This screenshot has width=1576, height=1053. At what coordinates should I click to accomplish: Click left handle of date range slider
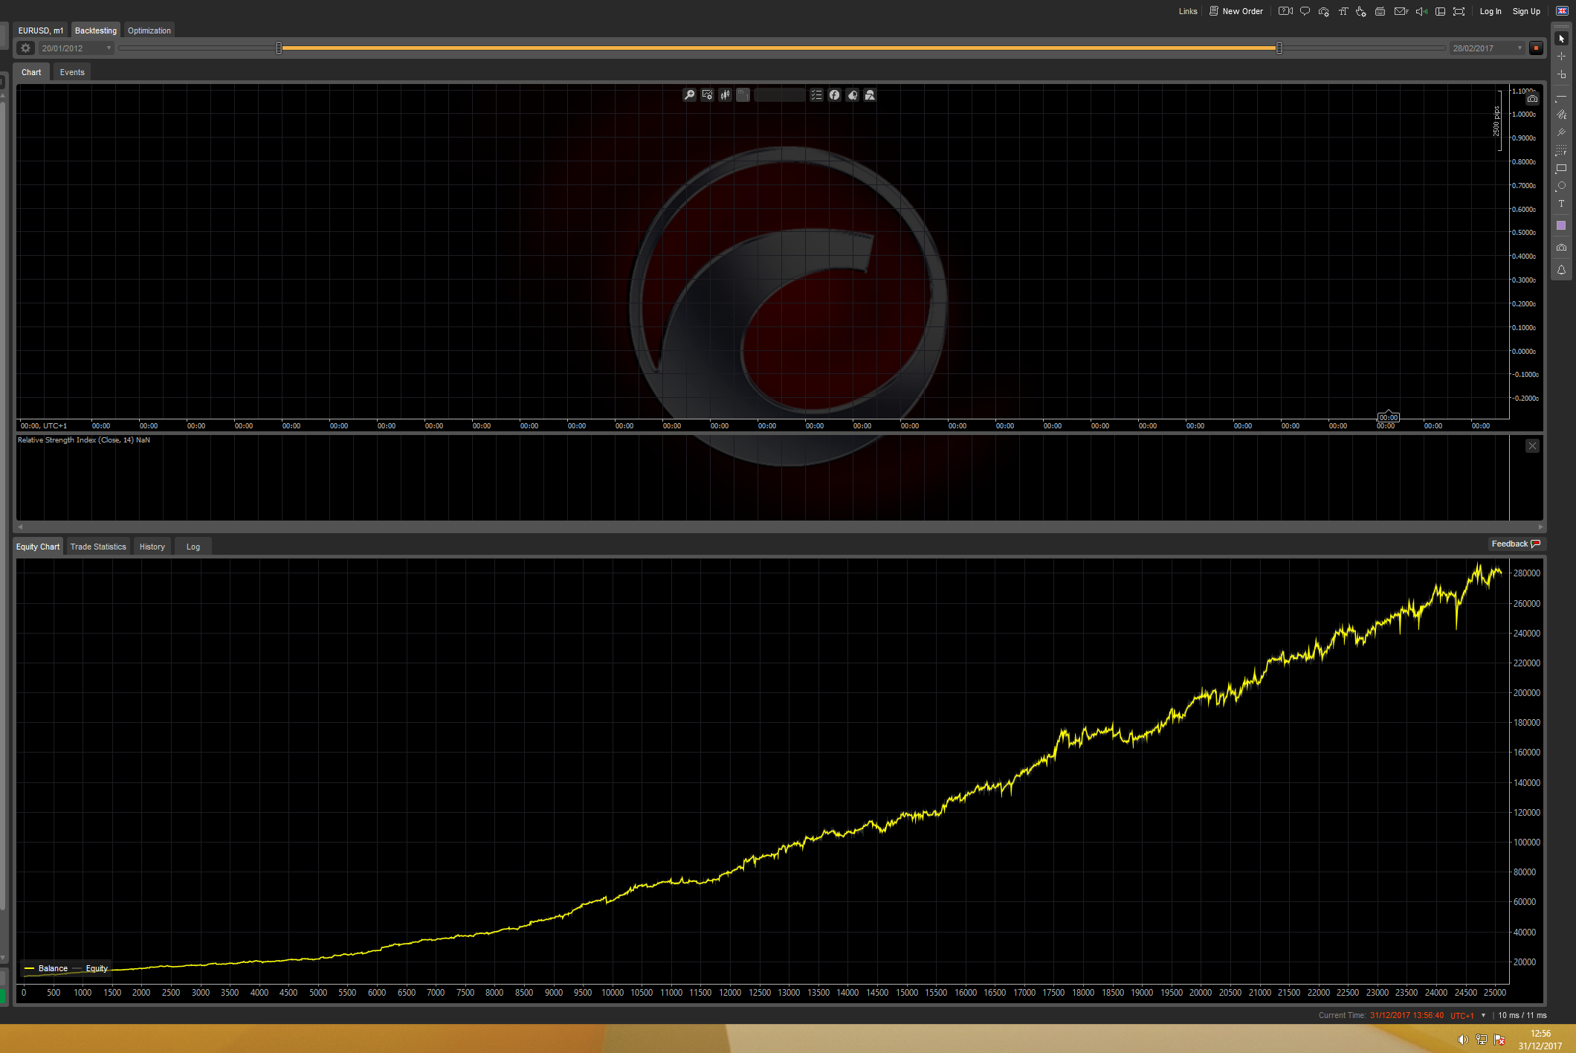[279, 48]
